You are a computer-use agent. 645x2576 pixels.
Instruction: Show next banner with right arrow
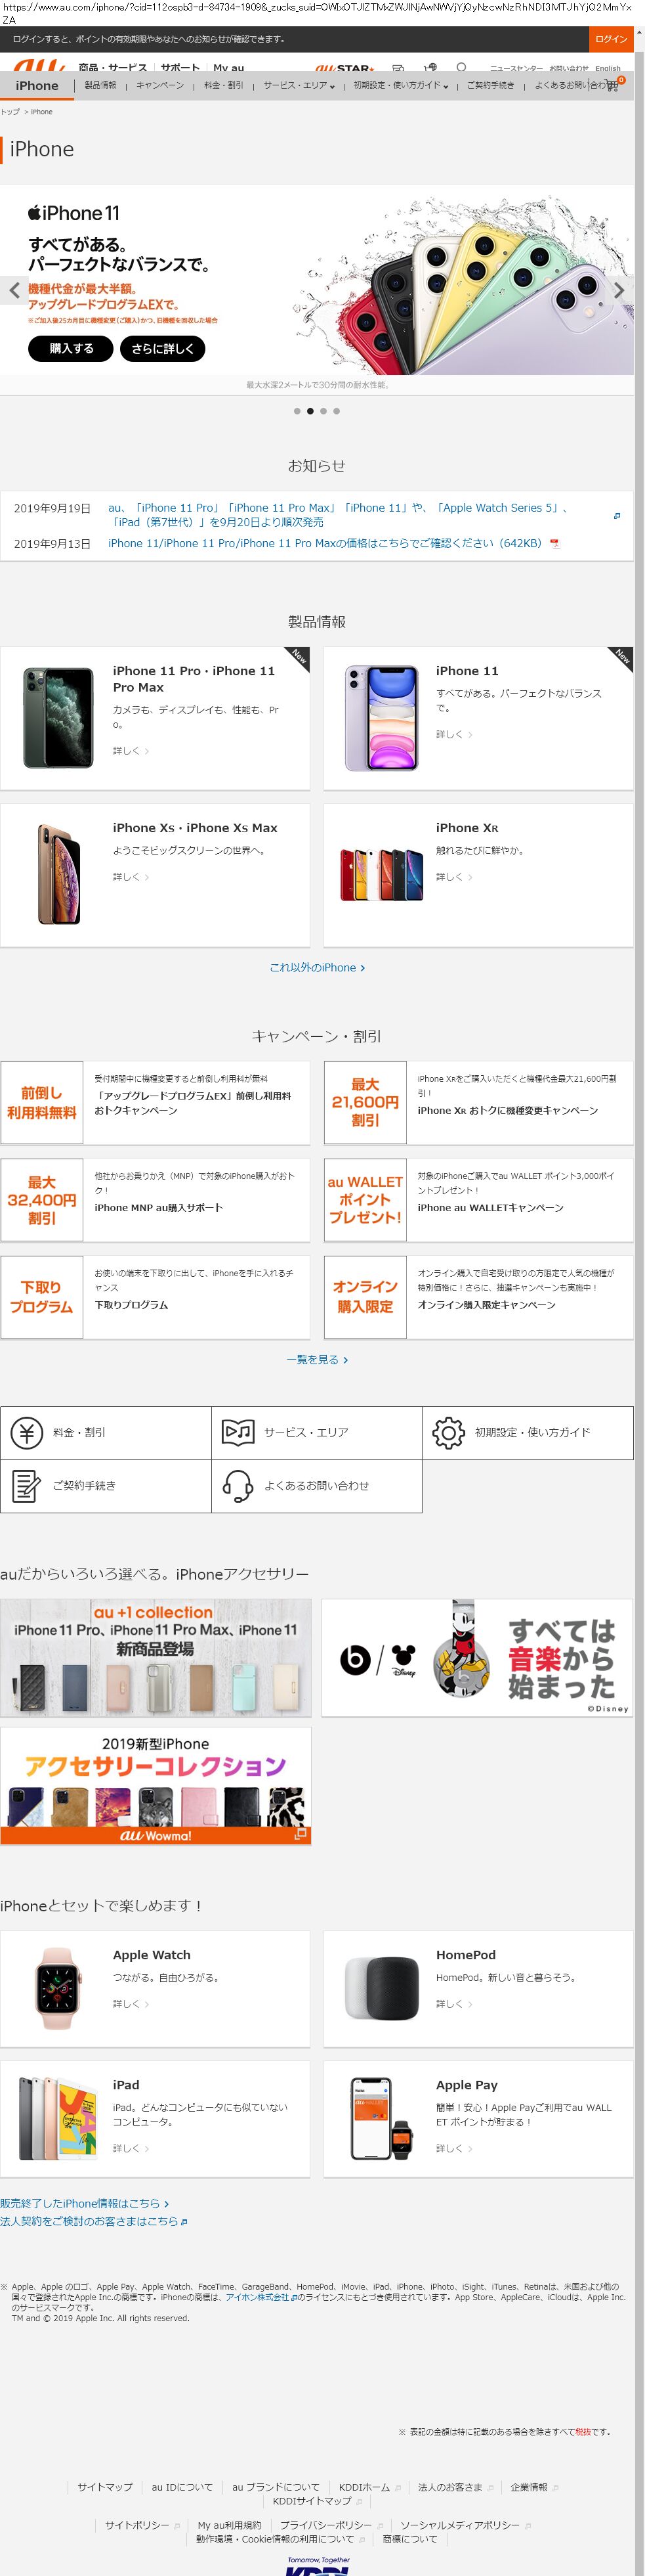(619, 290)
